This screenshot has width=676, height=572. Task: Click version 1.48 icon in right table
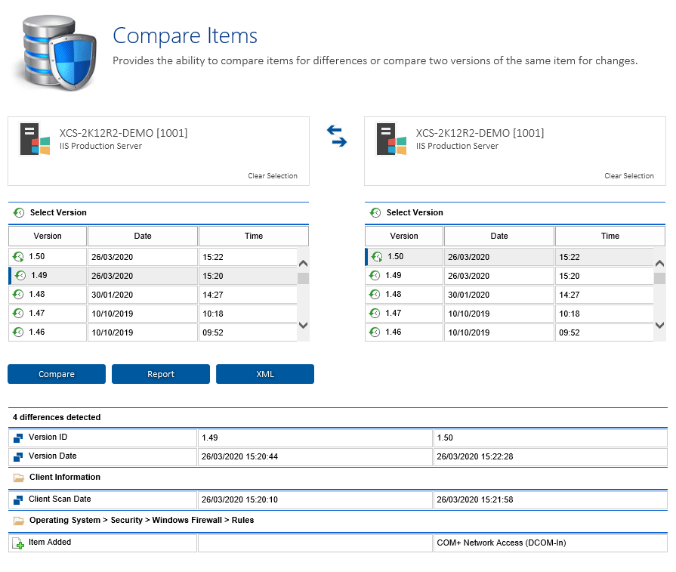(x=375, y=295)
